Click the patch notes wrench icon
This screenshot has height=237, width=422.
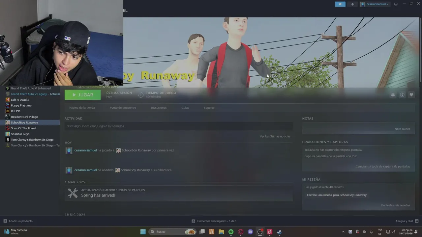(73, 193)
